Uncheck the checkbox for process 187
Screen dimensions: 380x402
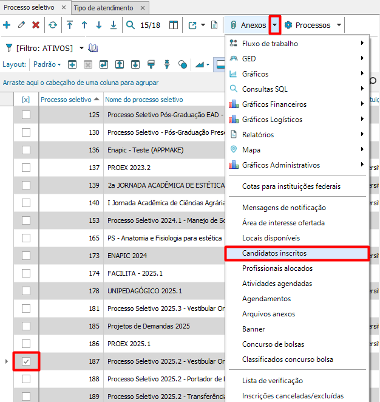[x=26, y=362]
